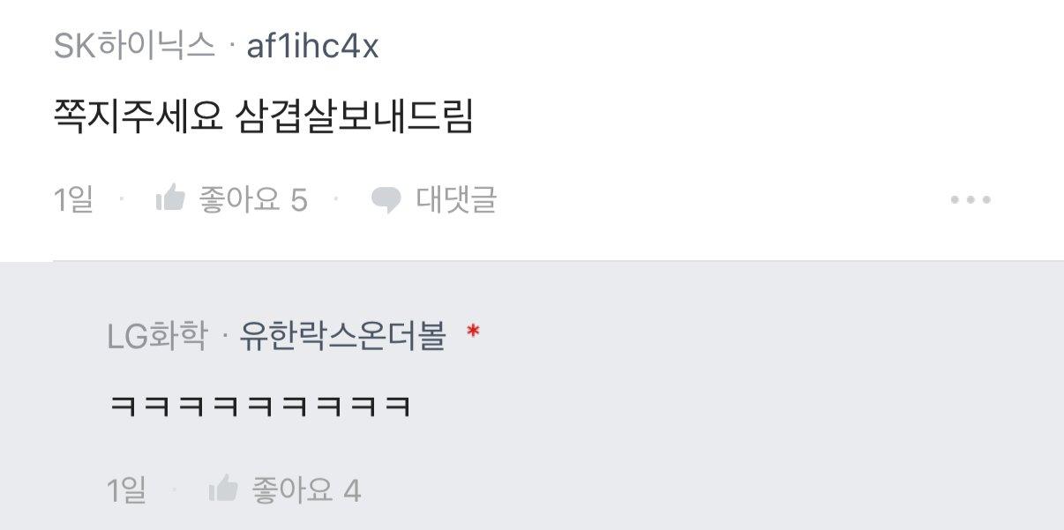This screenshot has height=530, width=1064.
Task: Open the af1ihc4x user profile
Action: coord(312,46)
